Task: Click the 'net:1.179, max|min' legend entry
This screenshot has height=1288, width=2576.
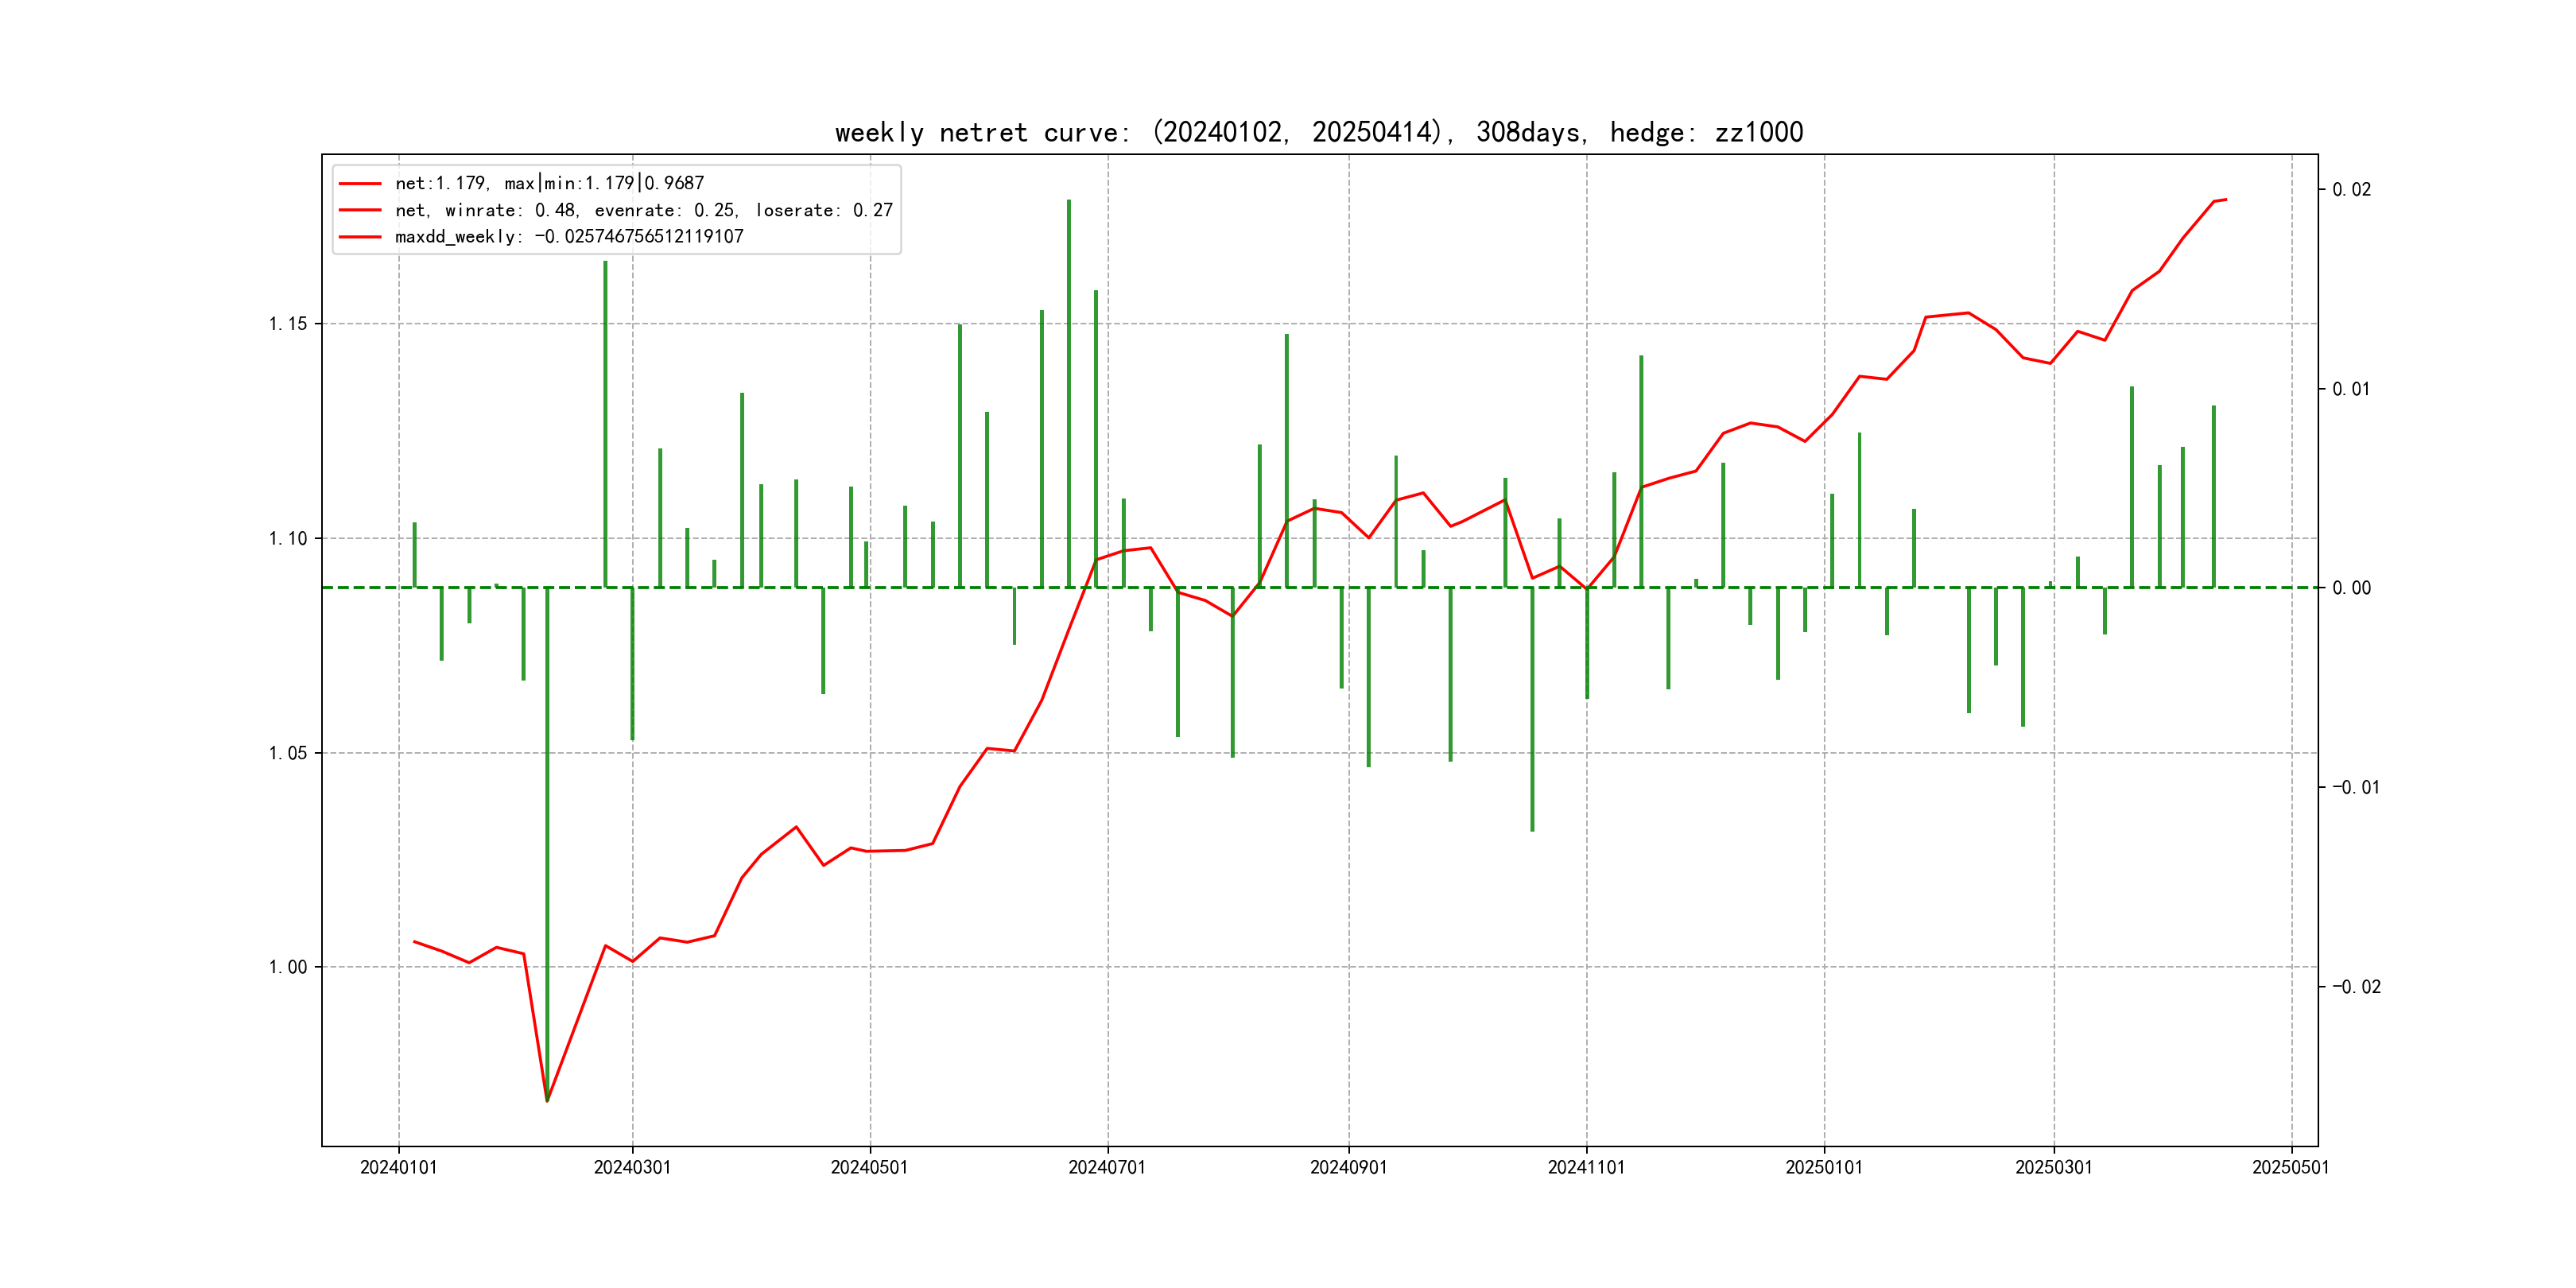Action: pos(549,183)
